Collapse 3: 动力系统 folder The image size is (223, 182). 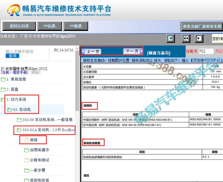pyautogui.click(x=16, y=100)
